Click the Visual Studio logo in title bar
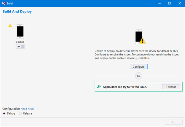The width and height of the screenshot is (185, 127). pos(4,3)
